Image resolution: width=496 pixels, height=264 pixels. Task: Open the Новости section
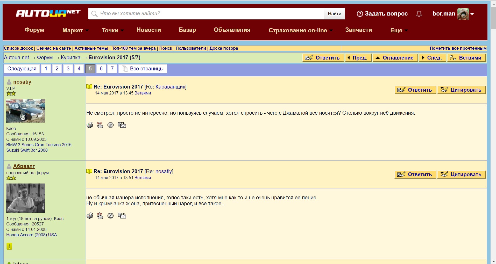pyautogui.click(x=148, y=30)
